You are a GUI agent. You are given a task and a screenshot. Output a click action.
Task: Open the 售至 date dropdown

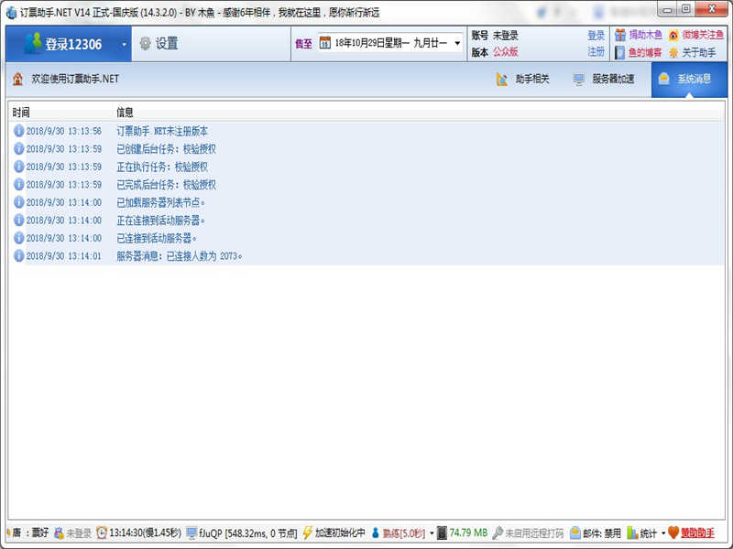click(x=457, y=43)
